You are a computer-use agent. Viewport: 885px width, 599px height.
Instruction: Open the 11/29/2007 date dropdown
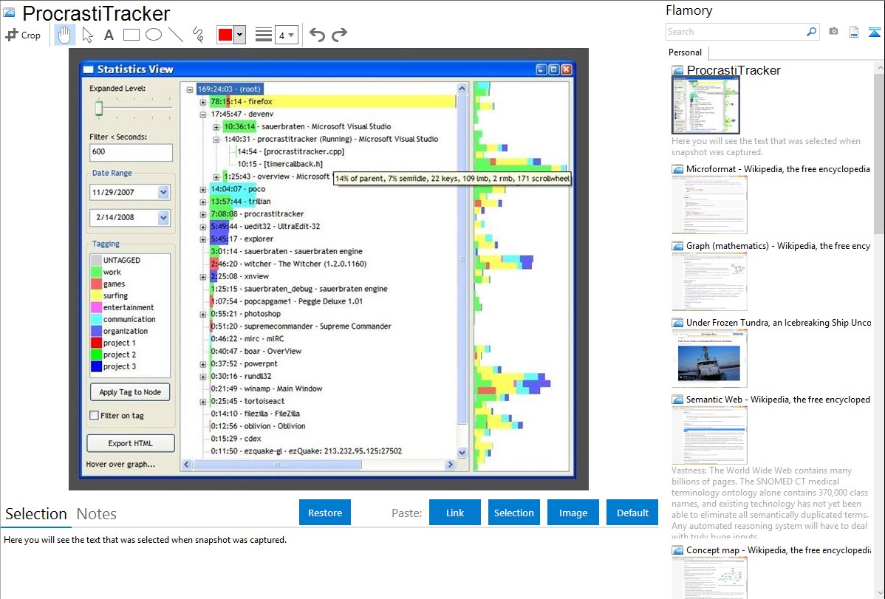point(163,193)
